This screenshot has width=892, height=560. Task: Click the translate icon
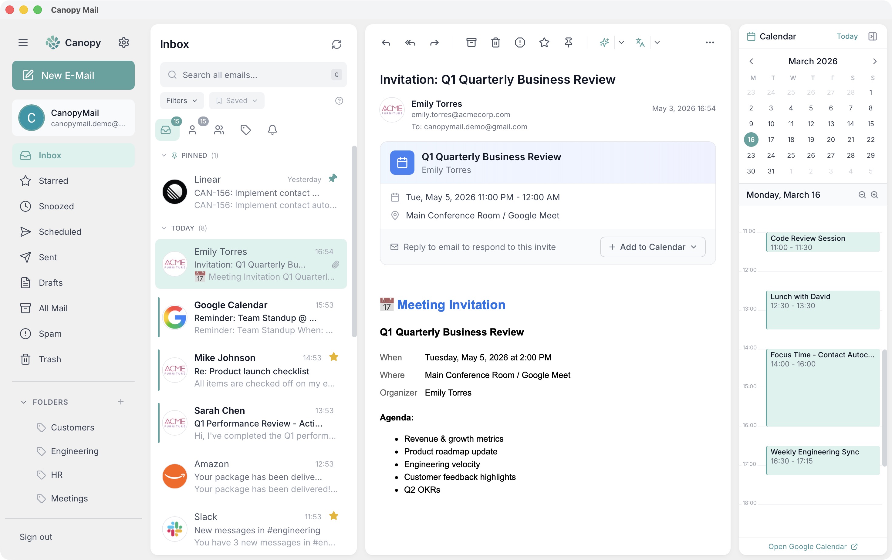coord(640,42)
